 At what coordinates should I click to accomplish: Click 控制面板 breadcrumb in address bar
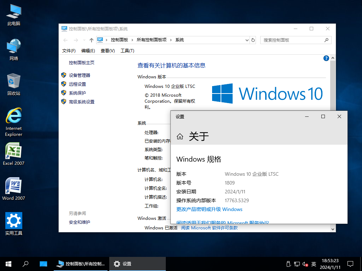pos(119,40)
